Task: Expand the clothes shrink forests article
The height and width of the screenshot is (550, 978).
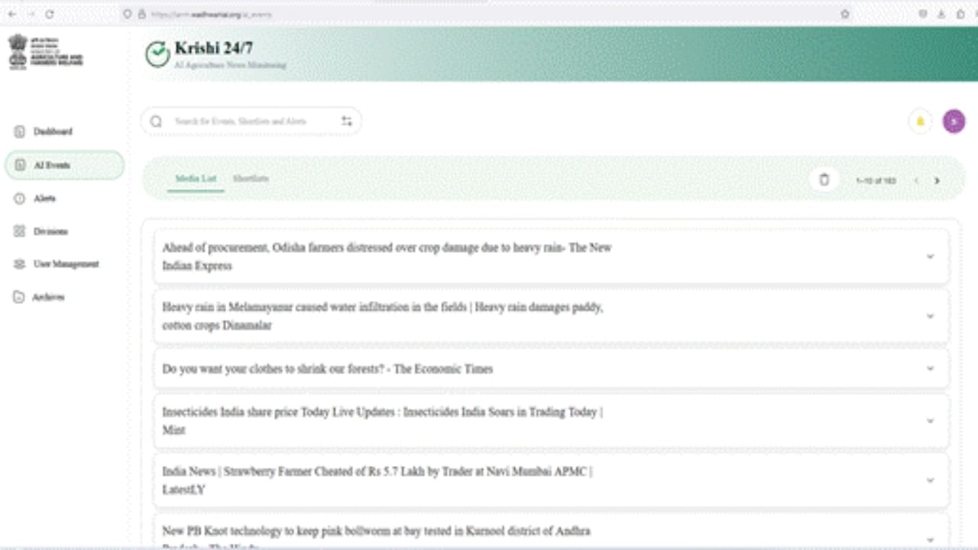Action: click(x=930, y=368)
